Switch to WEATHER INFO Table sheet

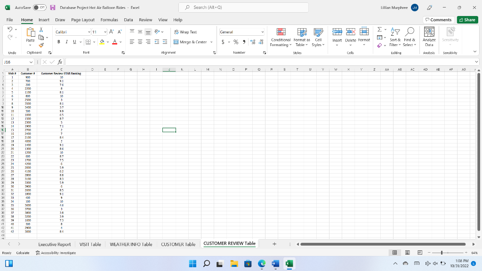tap(131, 244)
